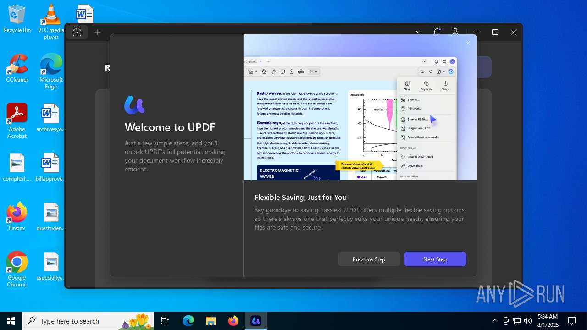Viewport: 587px width, 330px height.
Task: Click the UPDF logo in welcome panel
Action: pos(134,105)
